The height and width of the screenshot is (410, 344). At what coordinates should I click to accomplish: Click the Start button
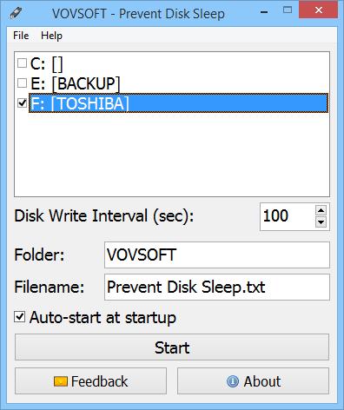(x=172, y=347)
